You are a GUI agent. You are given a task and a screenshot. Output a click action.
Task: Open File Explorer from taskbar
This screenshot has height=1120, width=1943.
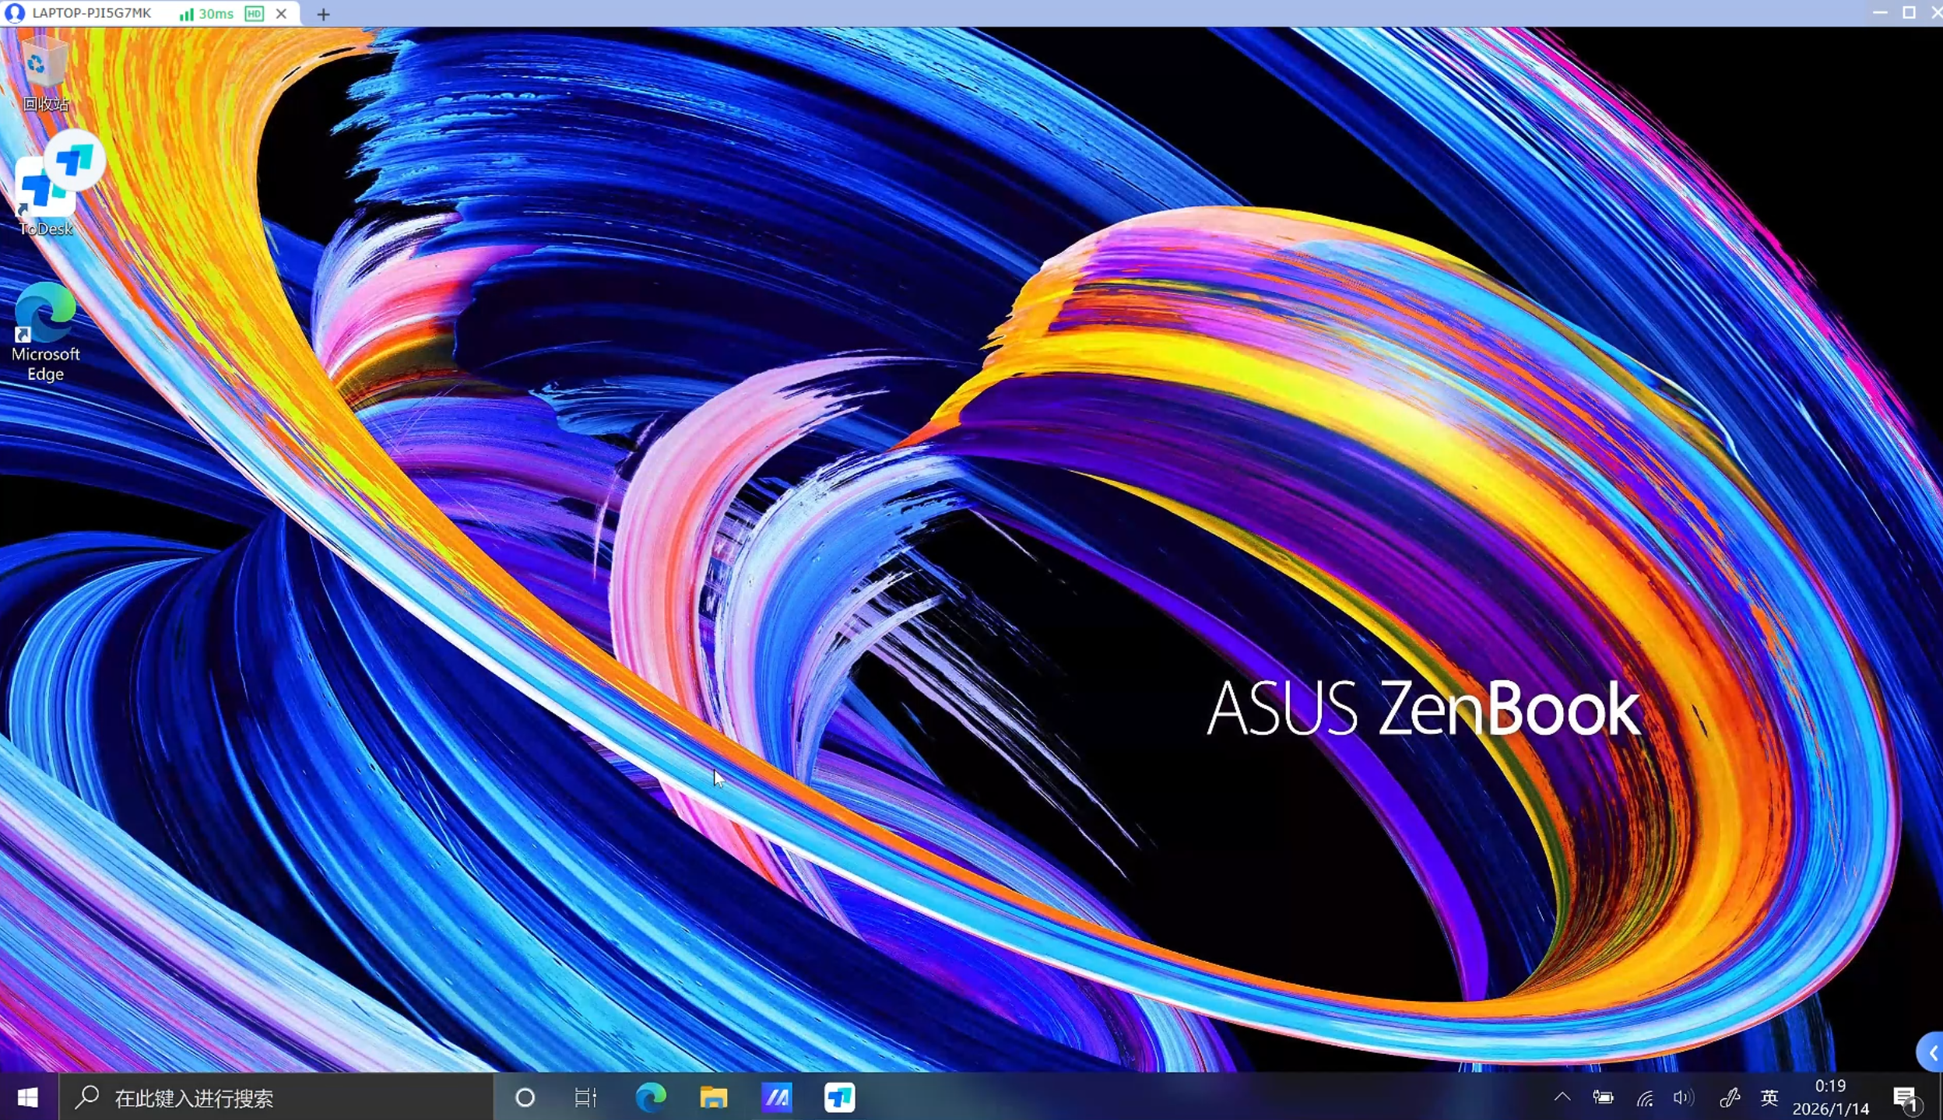click(713, 1097)
